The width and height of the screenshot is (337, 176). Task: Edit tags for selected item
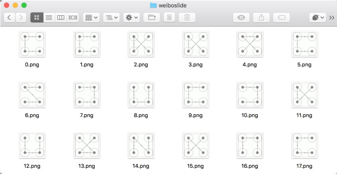click(x=281, y=17)
